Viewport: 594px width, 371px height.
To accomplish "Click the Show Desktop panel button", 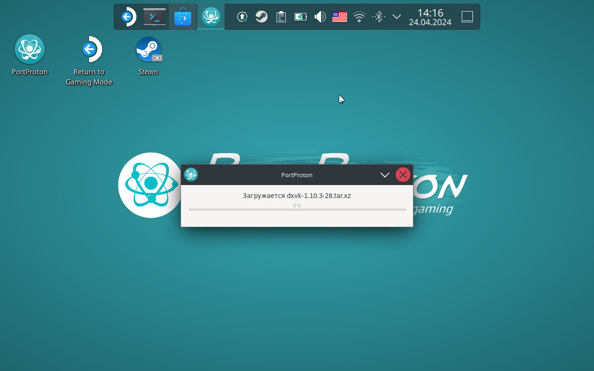I will (x=467, y=17).
